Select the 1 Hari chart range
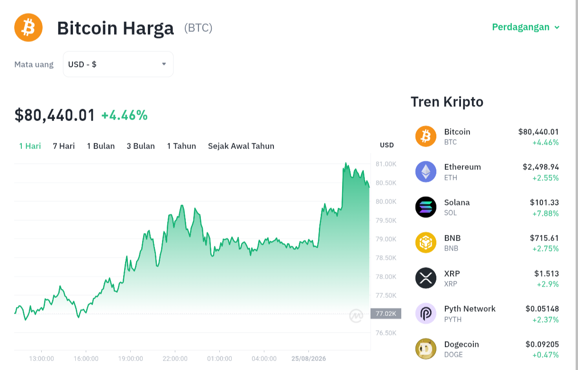Viewport: 578px width, 370px height. pos(30,146)
